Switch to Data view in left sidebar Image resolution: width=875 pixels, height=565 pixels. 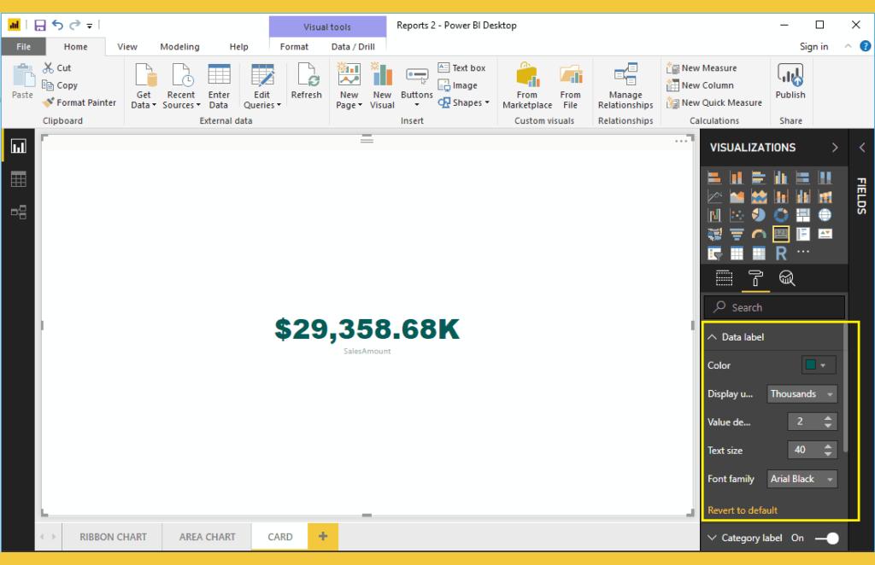19,179
